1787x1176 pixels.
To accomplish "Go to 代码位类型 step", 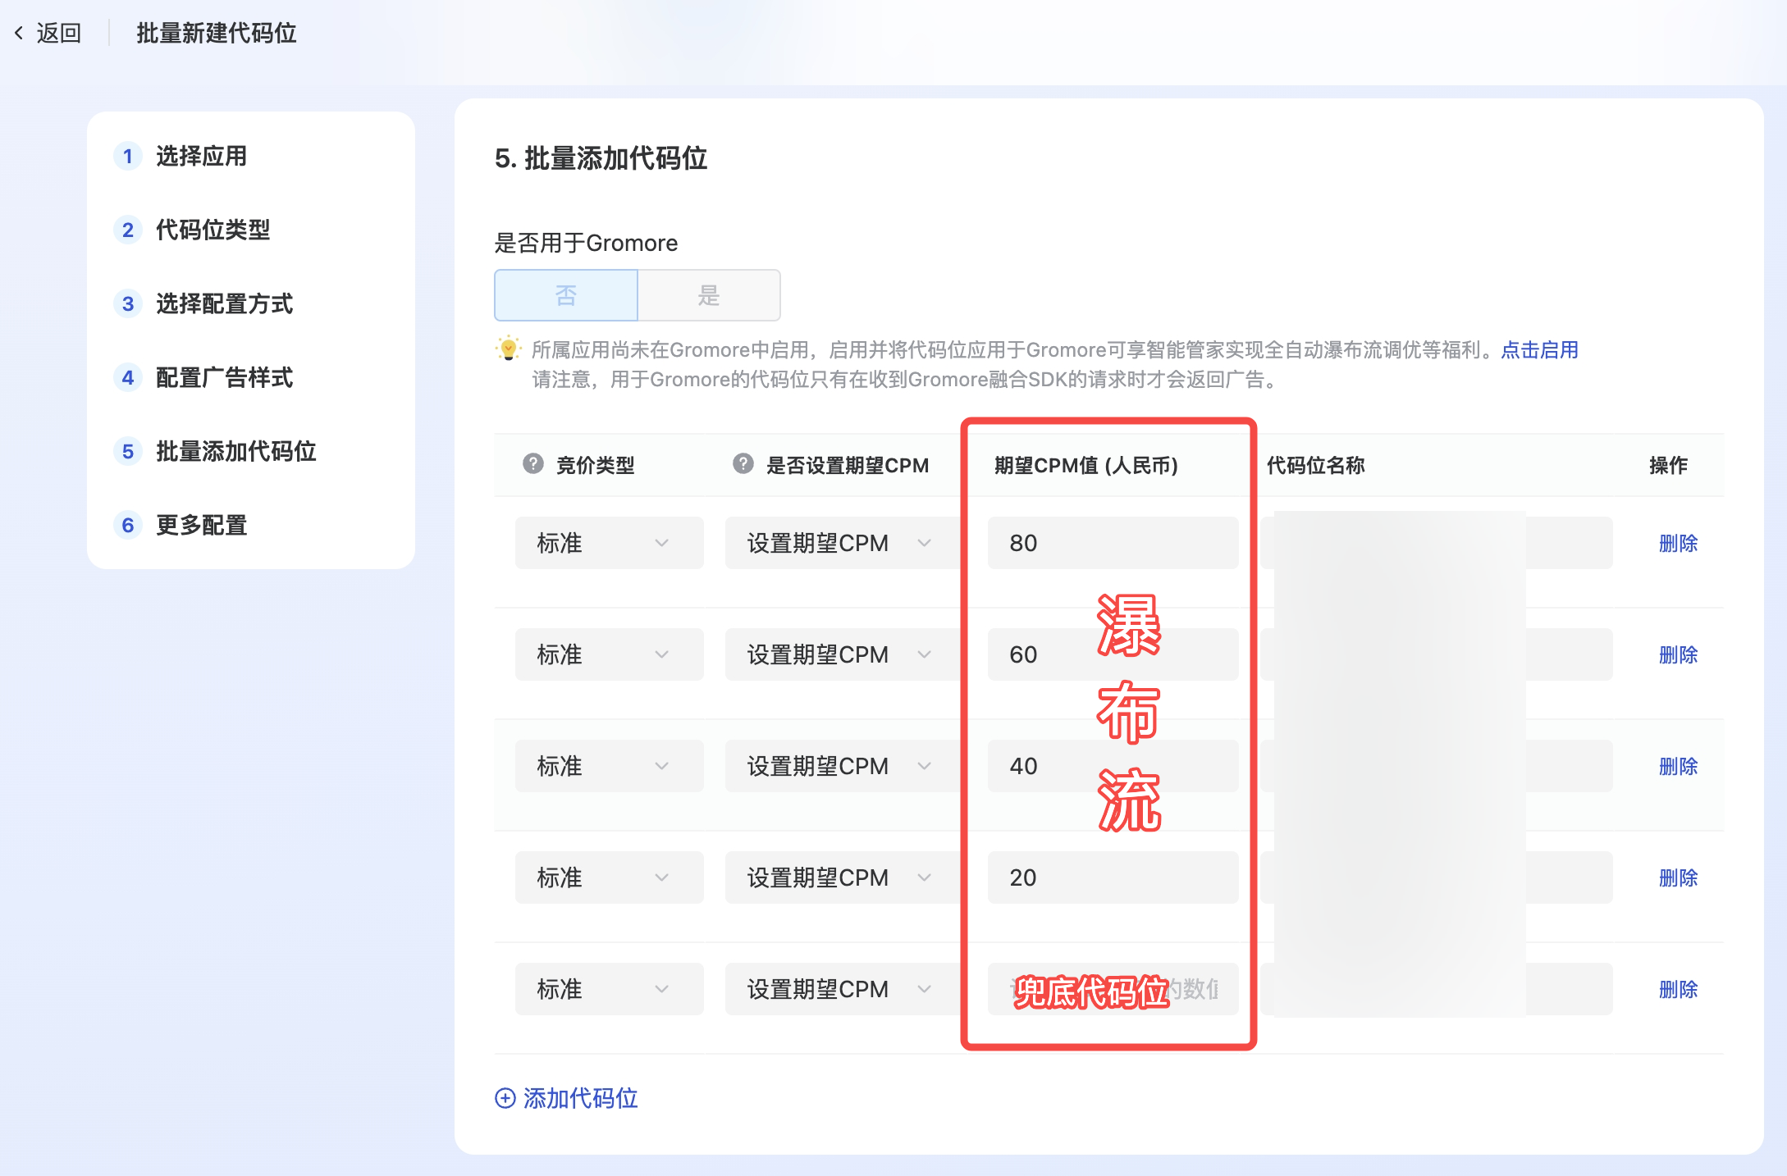I will [x=213, y=230].
